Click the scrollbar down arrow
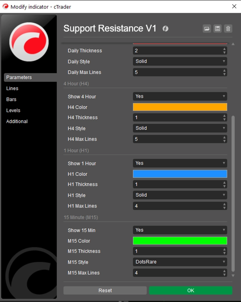 click(x=233, y=276)
